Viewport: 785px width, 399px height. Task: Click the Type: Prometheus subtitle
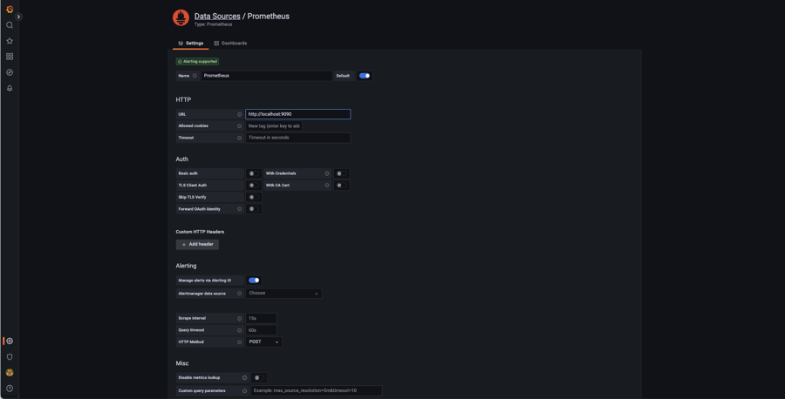coord(214,24)
